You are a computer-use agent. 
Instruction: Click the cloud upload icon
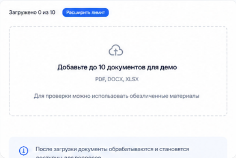tap(116, 51)
